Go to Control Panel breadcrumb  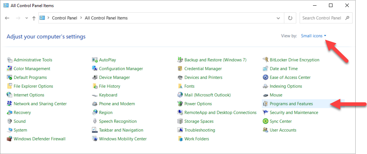pyautogui.click(x=64, y=18)
